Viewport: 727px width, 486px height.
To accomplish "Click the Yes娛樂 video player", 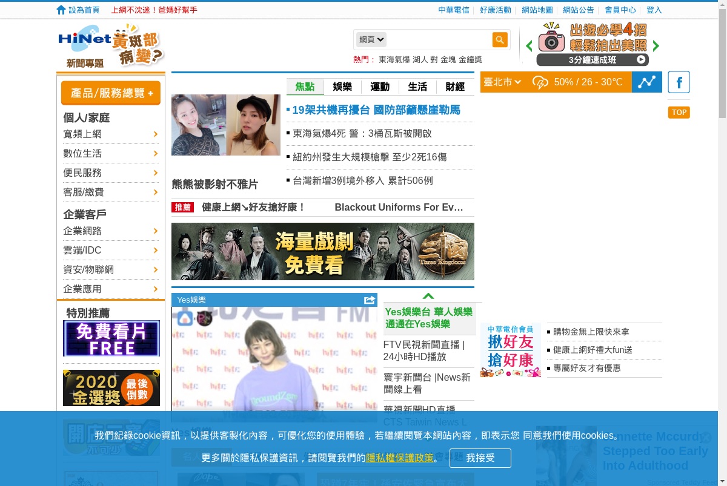I will [x=274, y=364].
